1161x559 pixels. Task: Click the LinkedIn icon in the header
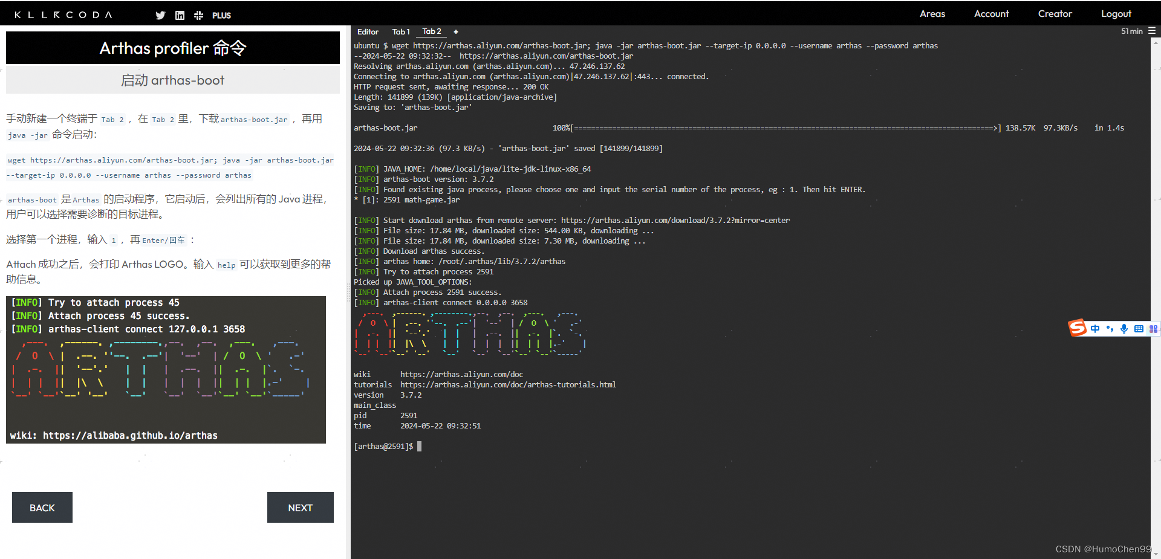coord(179,15)
